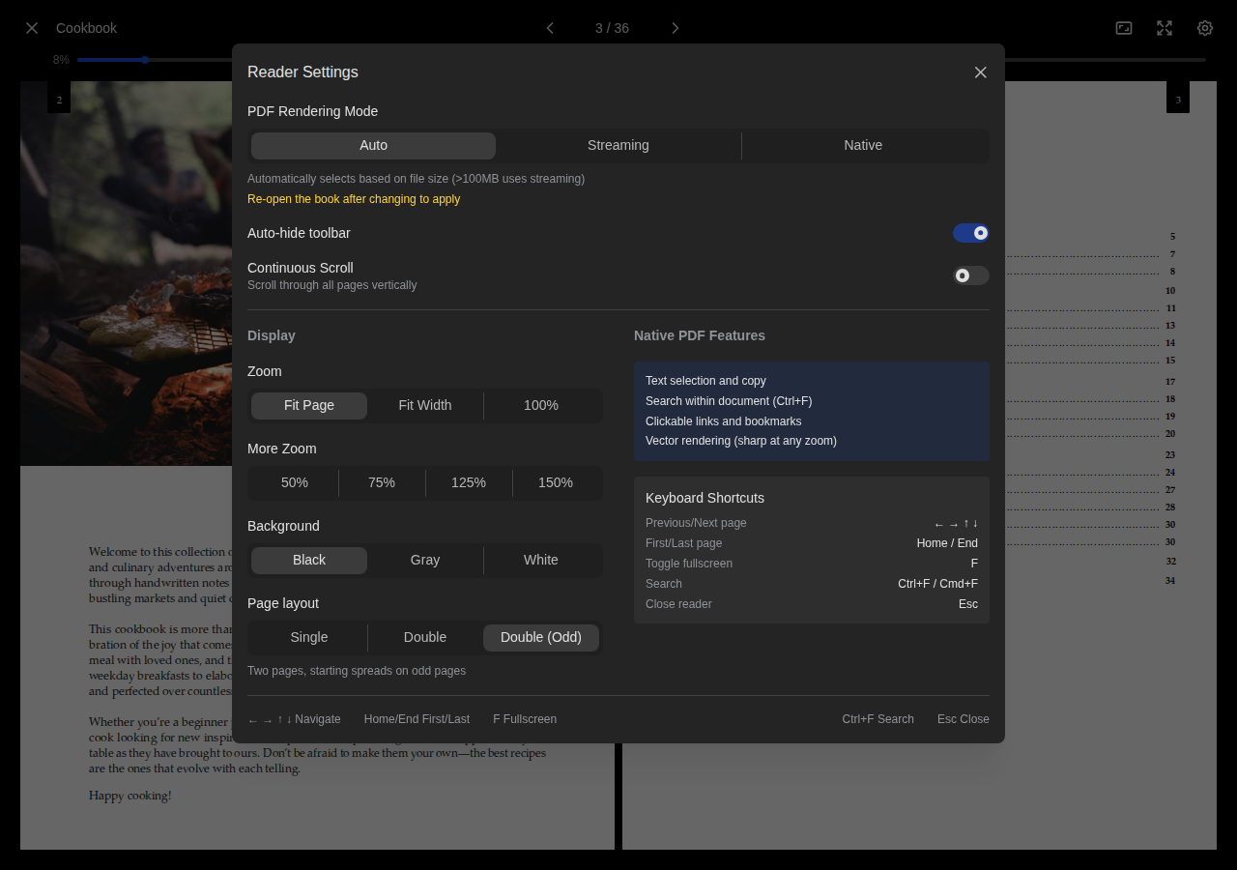Screen dimensions: 1237x870
Task: Set zoom to 100%
Action: pos(541,405)
